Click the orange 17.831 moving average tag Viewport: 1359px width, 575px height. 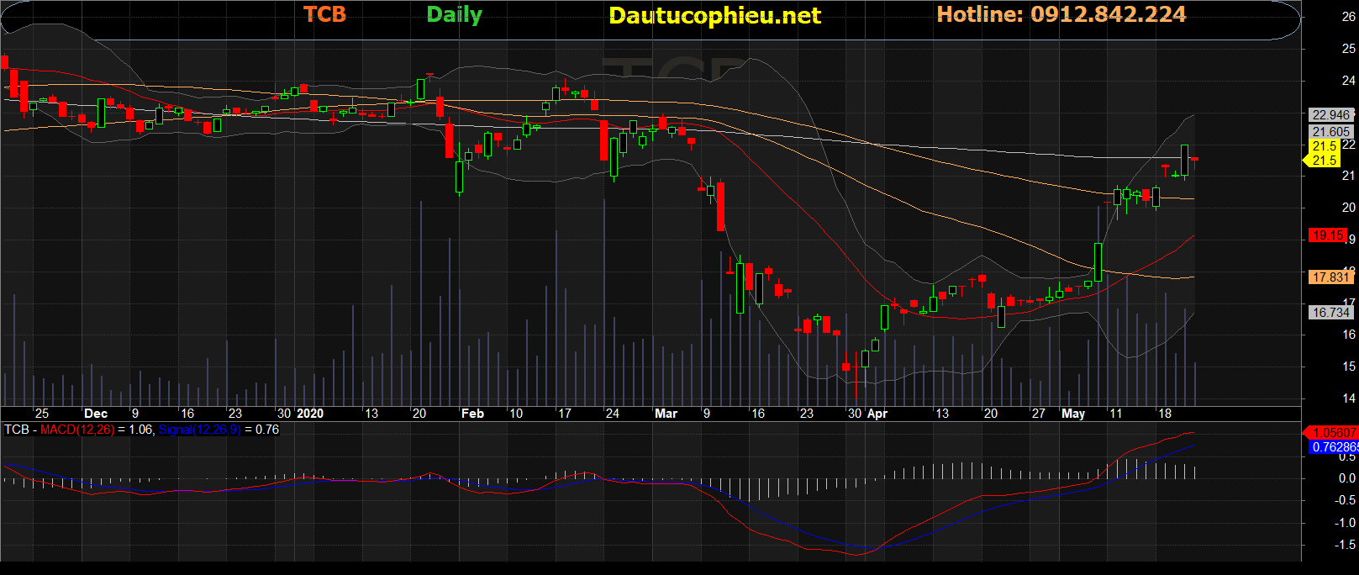(1330, 277)
